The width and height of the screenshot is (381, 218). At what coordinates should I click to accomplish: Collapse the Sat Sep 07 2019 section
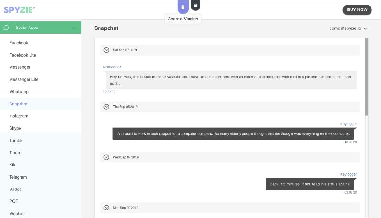pyautogui.click(x=106, y=50)
